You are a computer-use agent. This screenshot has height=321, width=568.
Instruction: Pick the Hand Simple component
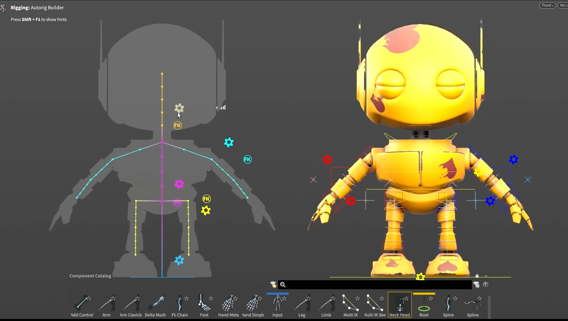click(x=253, y=306)
